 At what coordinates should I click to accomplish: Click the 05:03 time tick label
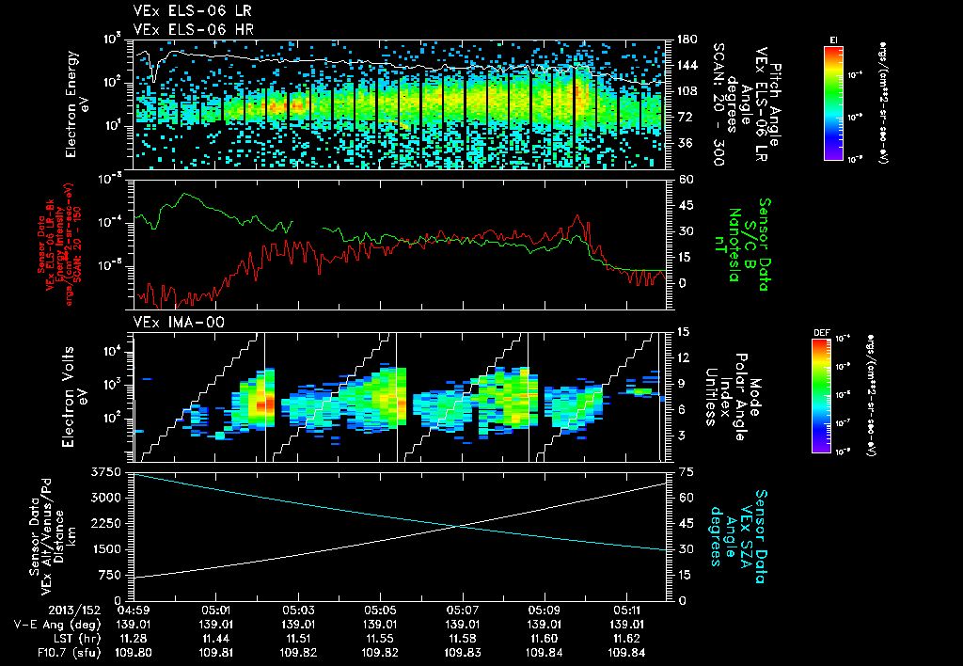(x=298, y=611)
